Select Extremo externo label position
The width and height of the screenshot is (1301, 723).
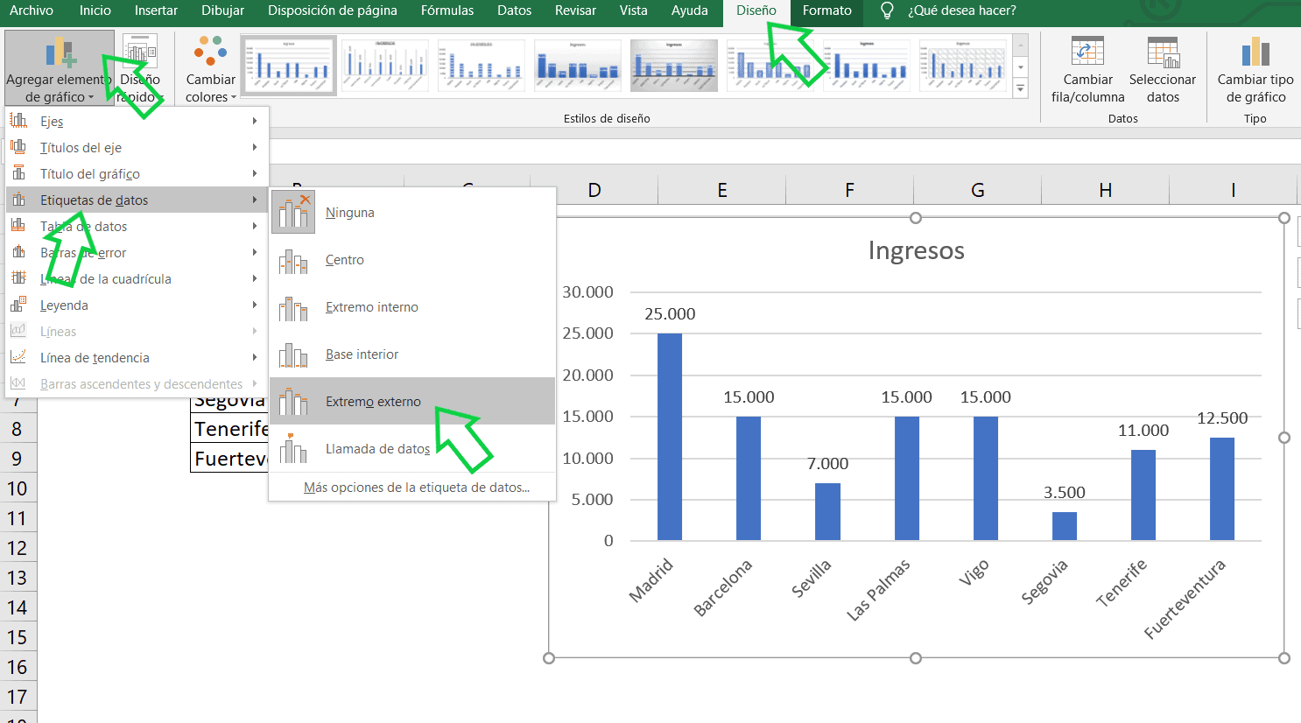(412, 402)
